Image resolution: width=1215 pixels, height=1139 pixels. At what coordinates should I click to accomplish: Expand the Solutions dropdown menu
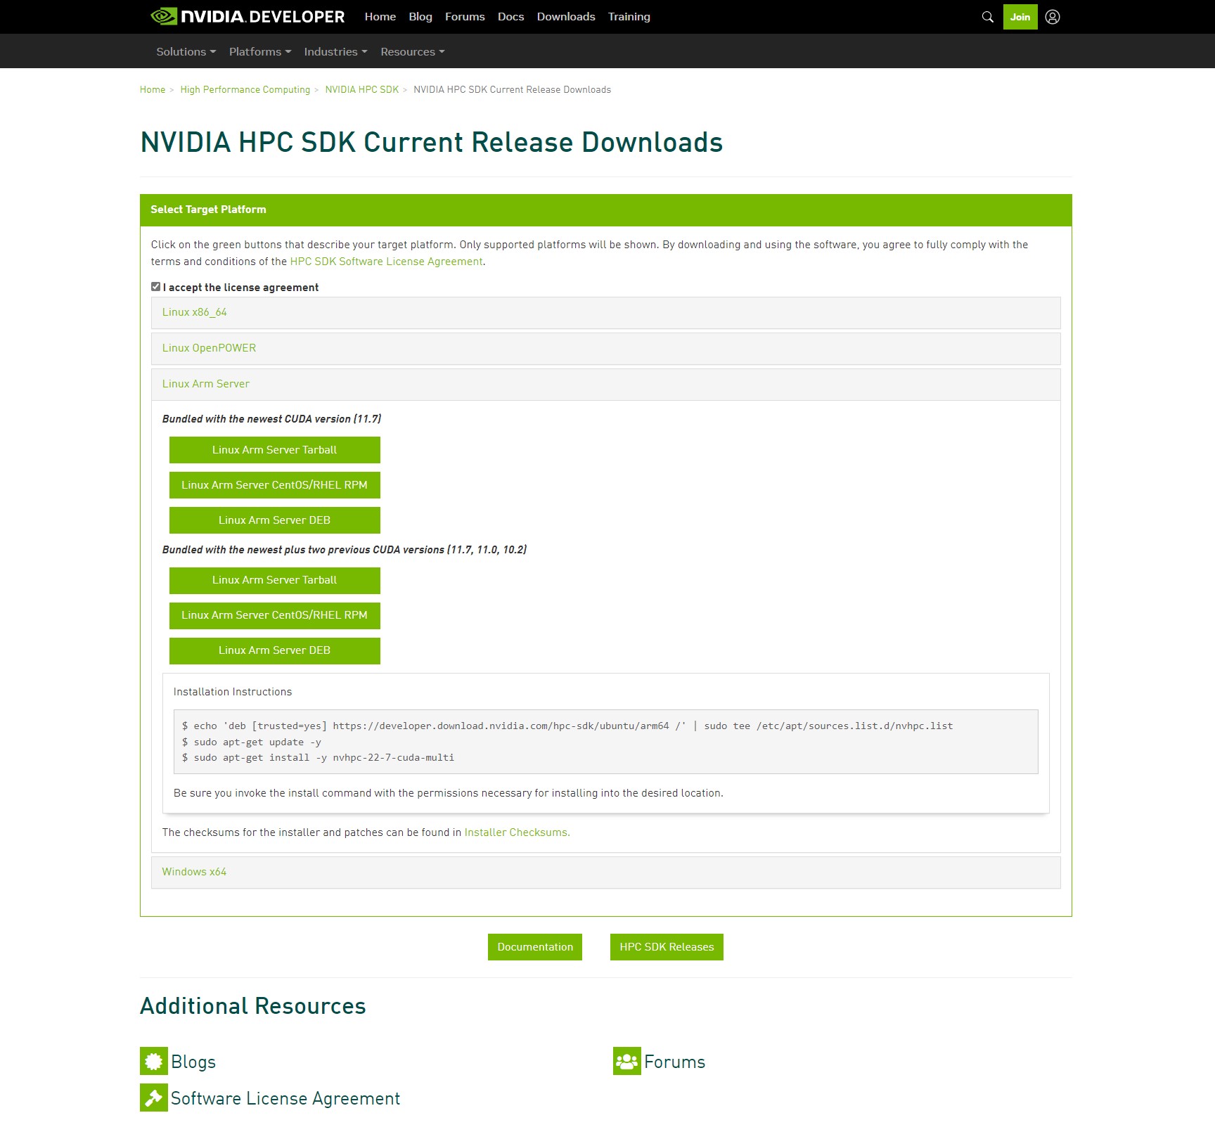(x=186, y=51)
